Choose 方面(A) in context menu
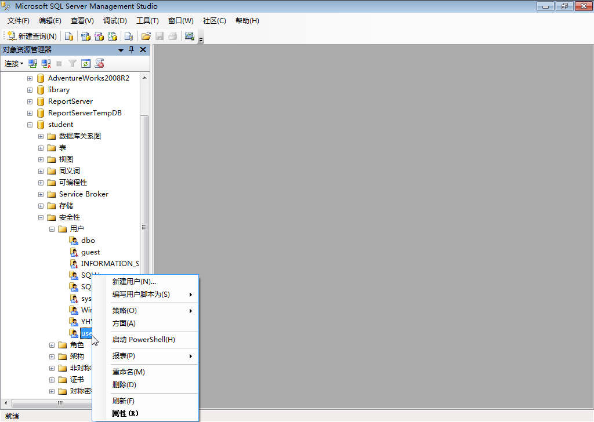The height and width of the screenshot is (422, 594). pyautogui.click(x=146, y=323)
